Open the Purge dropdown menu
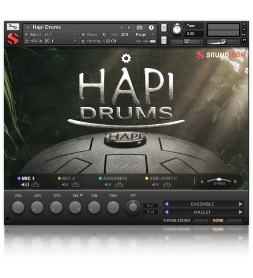 pyautogui.click(x=145, y=34)
